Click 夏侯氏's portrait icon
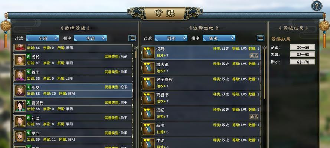This screenshot has height=148, width=330. pos(20,106)
